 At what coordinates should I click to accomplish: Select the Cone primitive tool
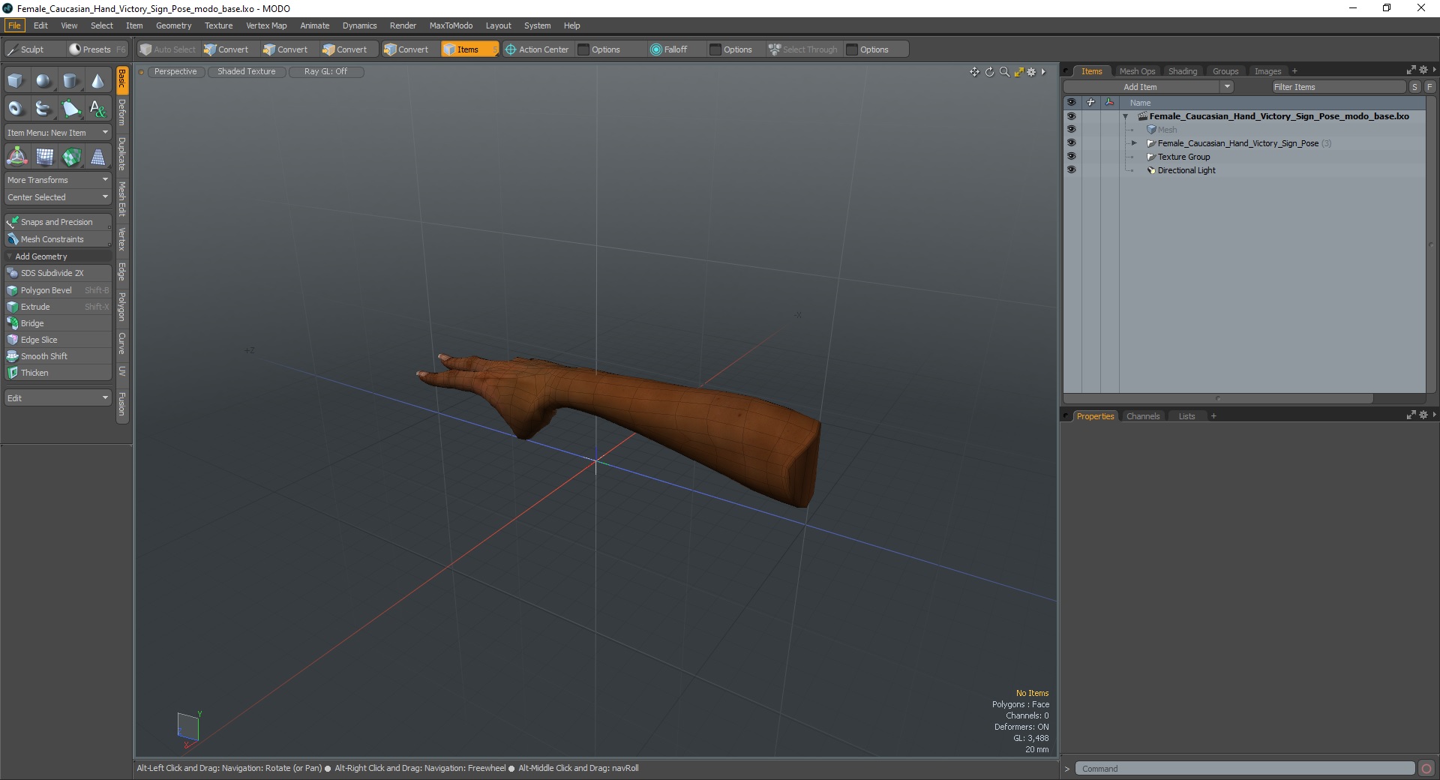click(x=97, y=81)
